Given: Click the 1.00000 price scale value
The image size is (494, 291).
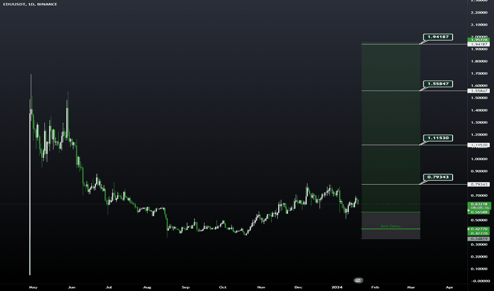Looking at the screenshot, I should (x=479, y=159).
